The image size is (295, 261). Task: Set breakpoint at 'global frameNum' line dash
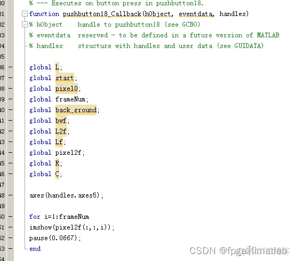pos(11,99)
